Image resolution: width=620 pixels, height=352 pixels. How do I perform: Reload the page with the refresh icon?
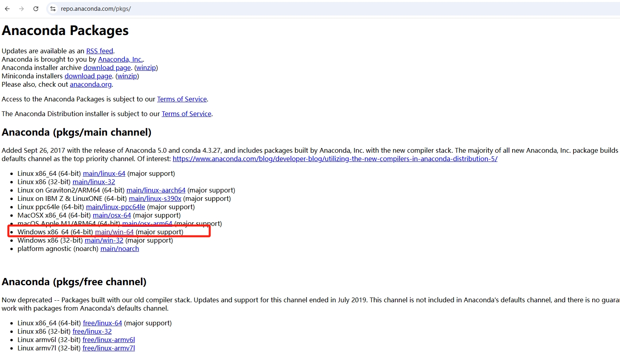click(36, 9)
